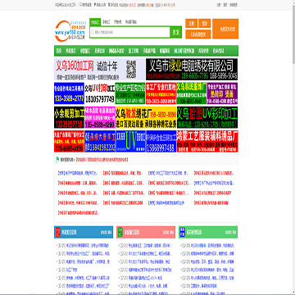295x295 pixels.
Task: Click the green category section header bar
Action: [x=208, y=232]
